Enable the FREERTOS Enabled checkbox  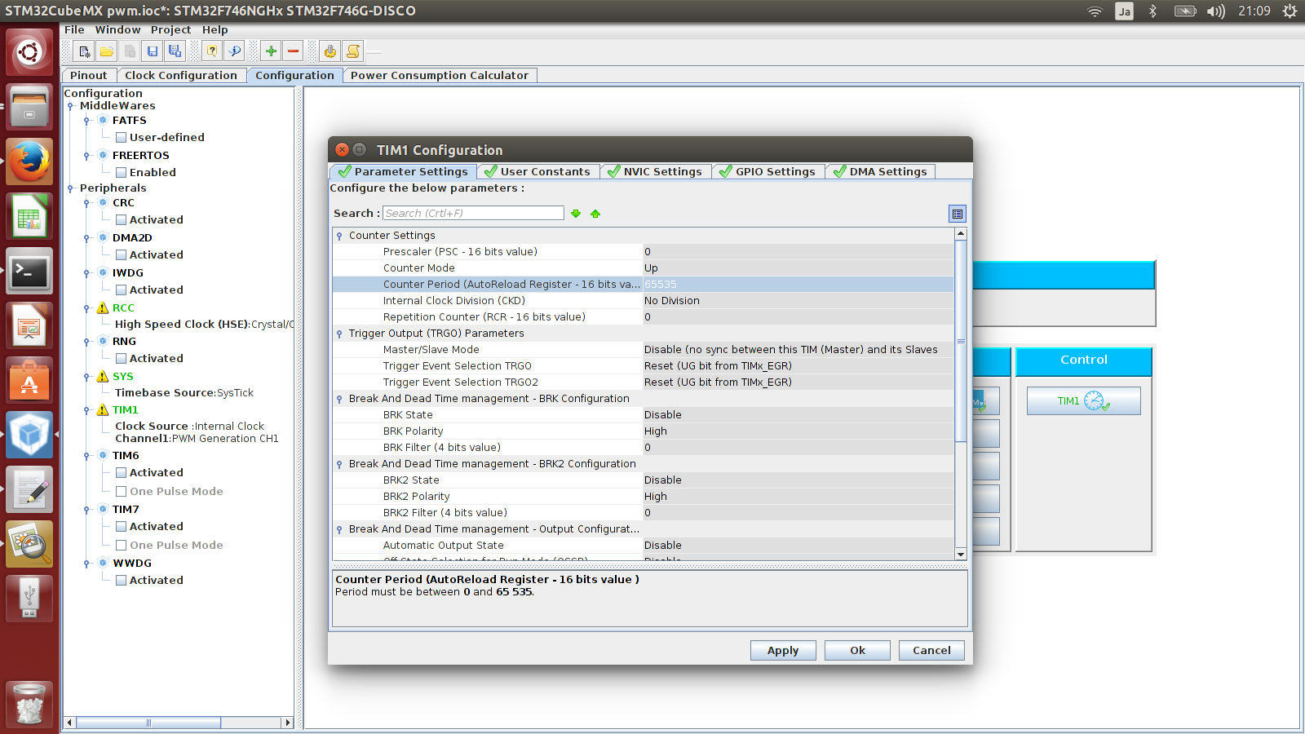click(x=121, y=173)
